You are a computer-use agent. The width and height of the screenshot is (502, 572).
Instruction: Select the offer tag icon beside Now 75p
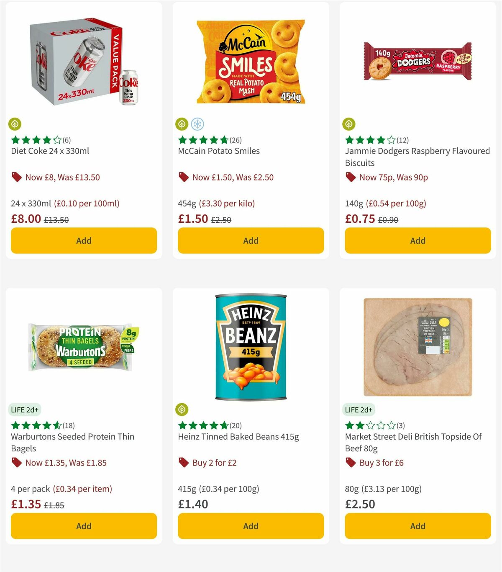(x=350, y=177)
